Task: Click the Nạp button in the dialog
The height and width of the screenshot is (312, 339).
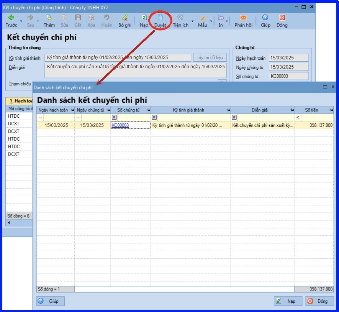Action: pos(288,301)
